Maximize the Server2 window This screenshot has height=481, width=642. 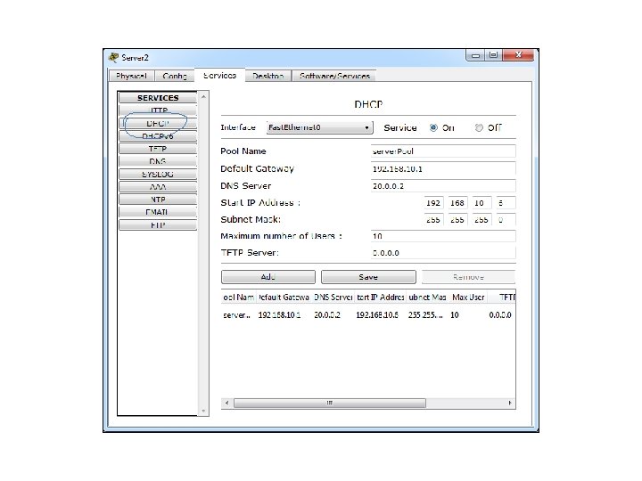click(493, 55)
